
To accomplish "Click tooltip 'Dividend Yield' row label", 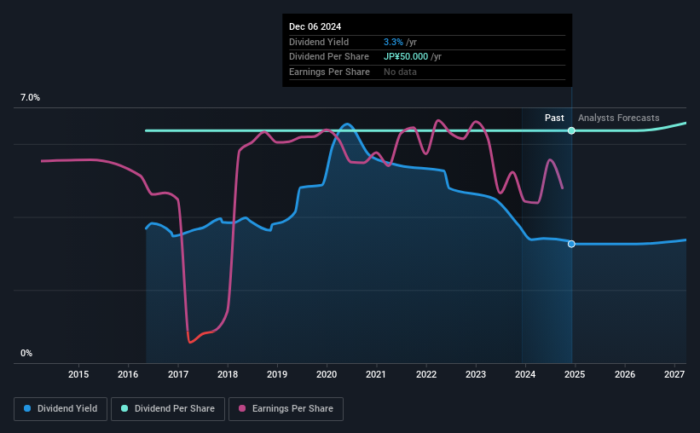I will (319, 42).
